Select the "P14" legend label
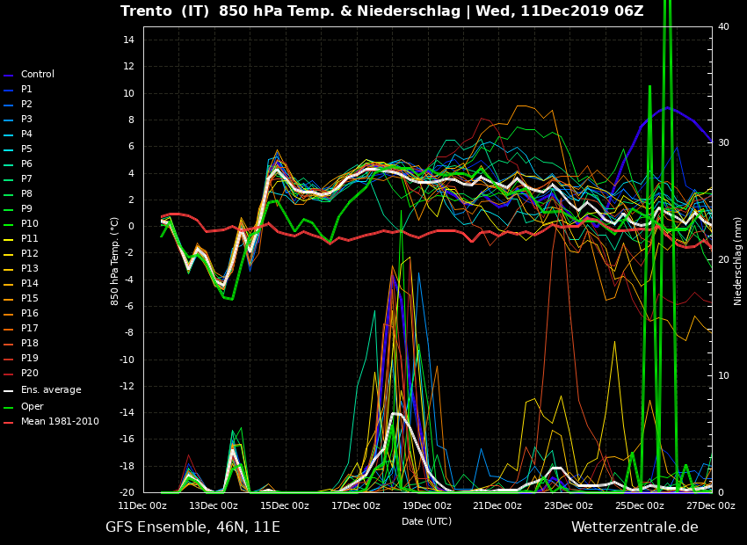The image size is (747, 545). [30, 283]
